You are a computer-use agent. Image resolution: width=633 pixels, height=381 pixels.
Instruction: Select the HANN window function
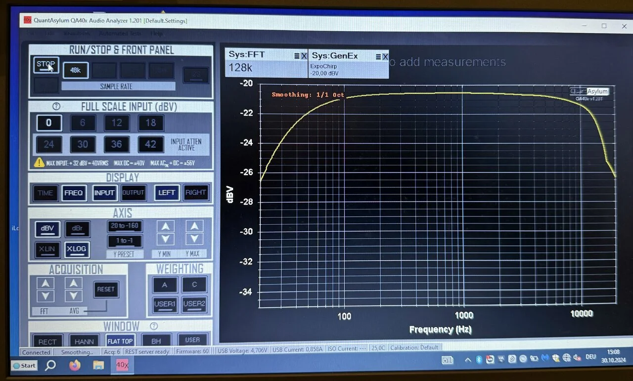tap(84, 341)
